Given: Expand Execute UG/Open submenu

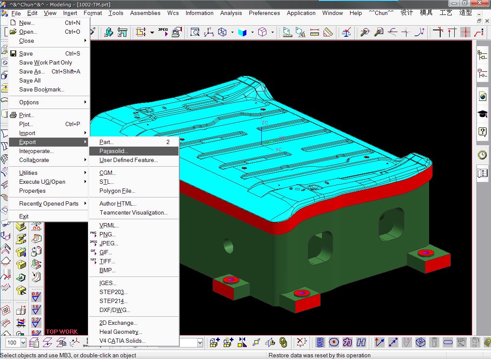Looking at the screenshot, I should [x=49, y=182].
